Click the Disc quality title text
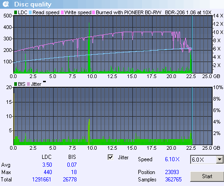Viewport: 224px width, 186px height. click(x=33, y=5)
